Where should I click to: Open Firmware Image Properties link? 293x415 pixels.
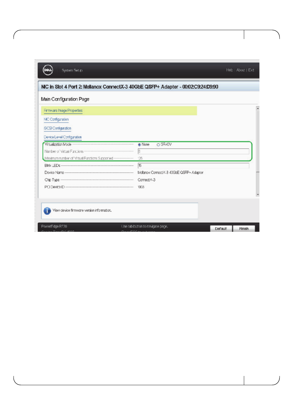coord(63,111)
